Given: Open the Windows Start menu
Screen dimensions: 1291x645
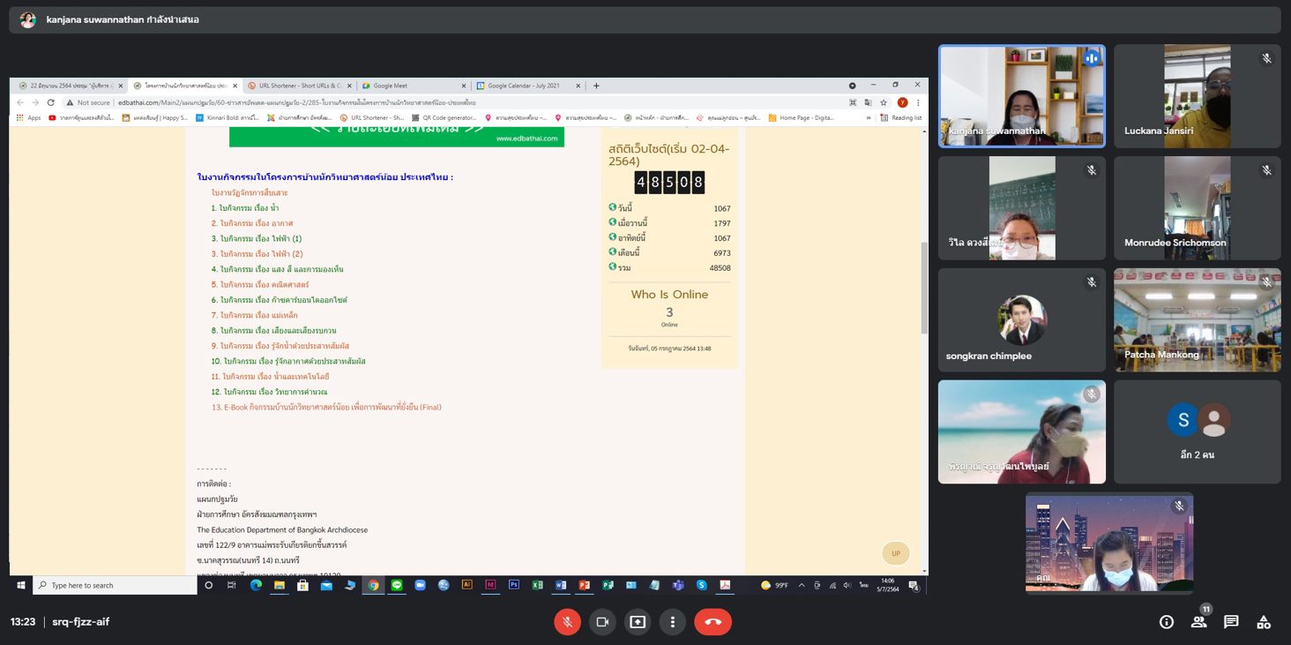Looking at the screenshot, I should [x=21, y=585].
